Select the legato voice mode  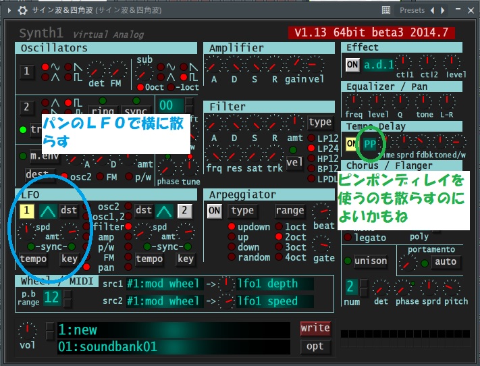pyautogui.click(x=348, y=237)
